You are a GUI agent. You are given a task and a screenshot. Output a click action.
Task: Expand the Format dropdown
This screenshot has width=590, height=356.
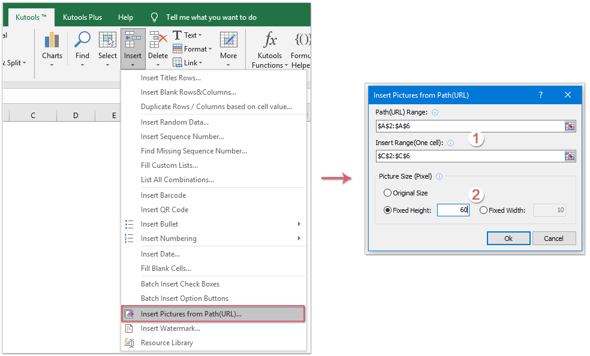click(191, 49)
